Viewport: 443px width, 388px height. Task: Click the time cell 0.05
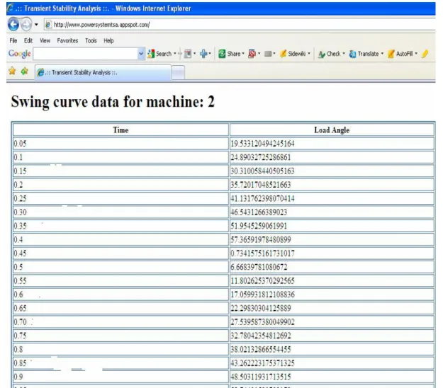click(120, 144)
